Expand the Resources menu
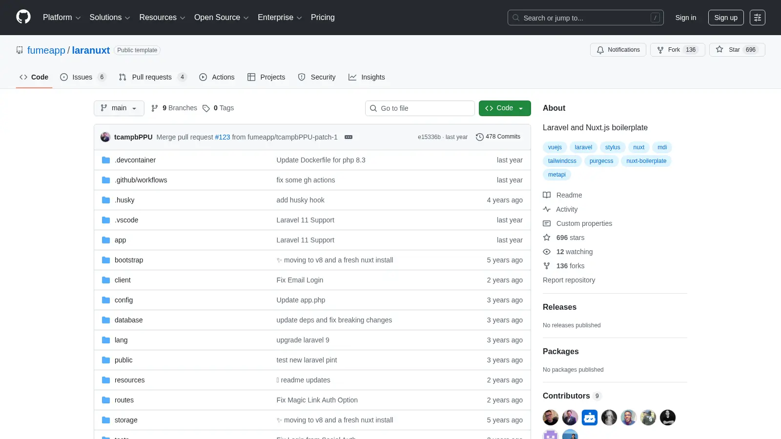Viewport: 781px width, 439px height. coord(162,18)
